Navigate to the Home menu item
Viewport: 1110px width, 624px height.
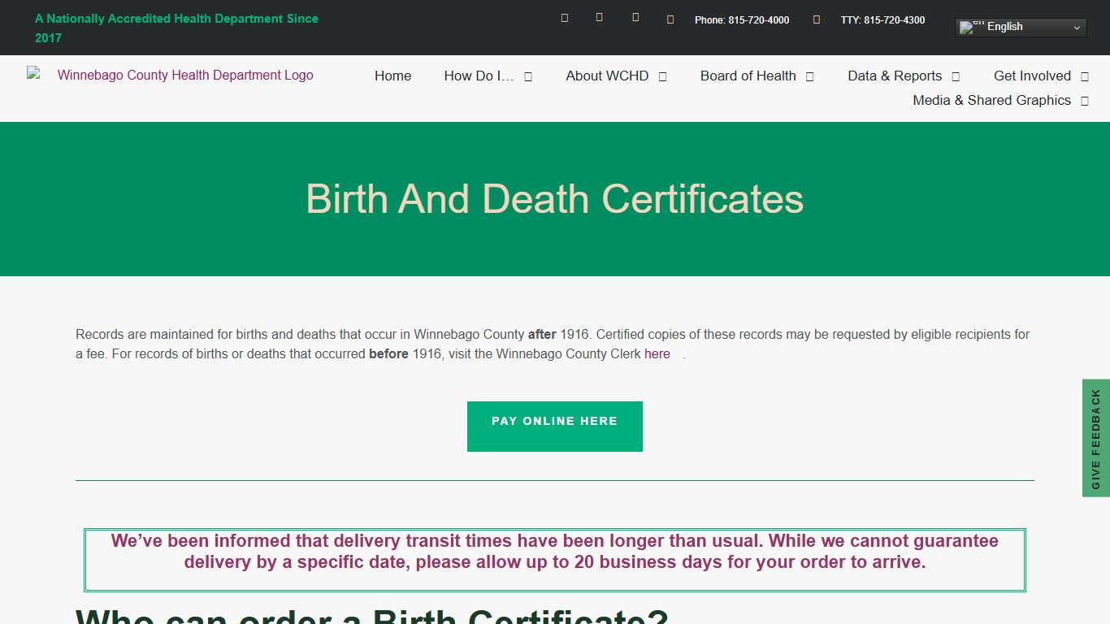click(x=392, y=76)
